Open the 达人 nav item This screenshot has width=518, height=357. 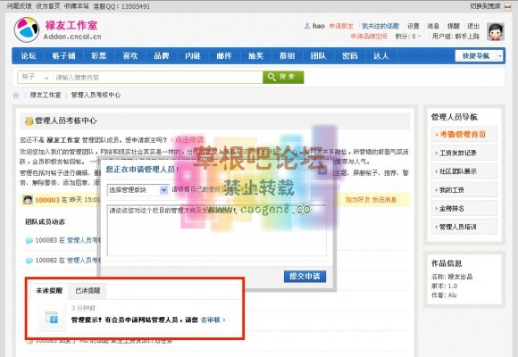(380, 56)
